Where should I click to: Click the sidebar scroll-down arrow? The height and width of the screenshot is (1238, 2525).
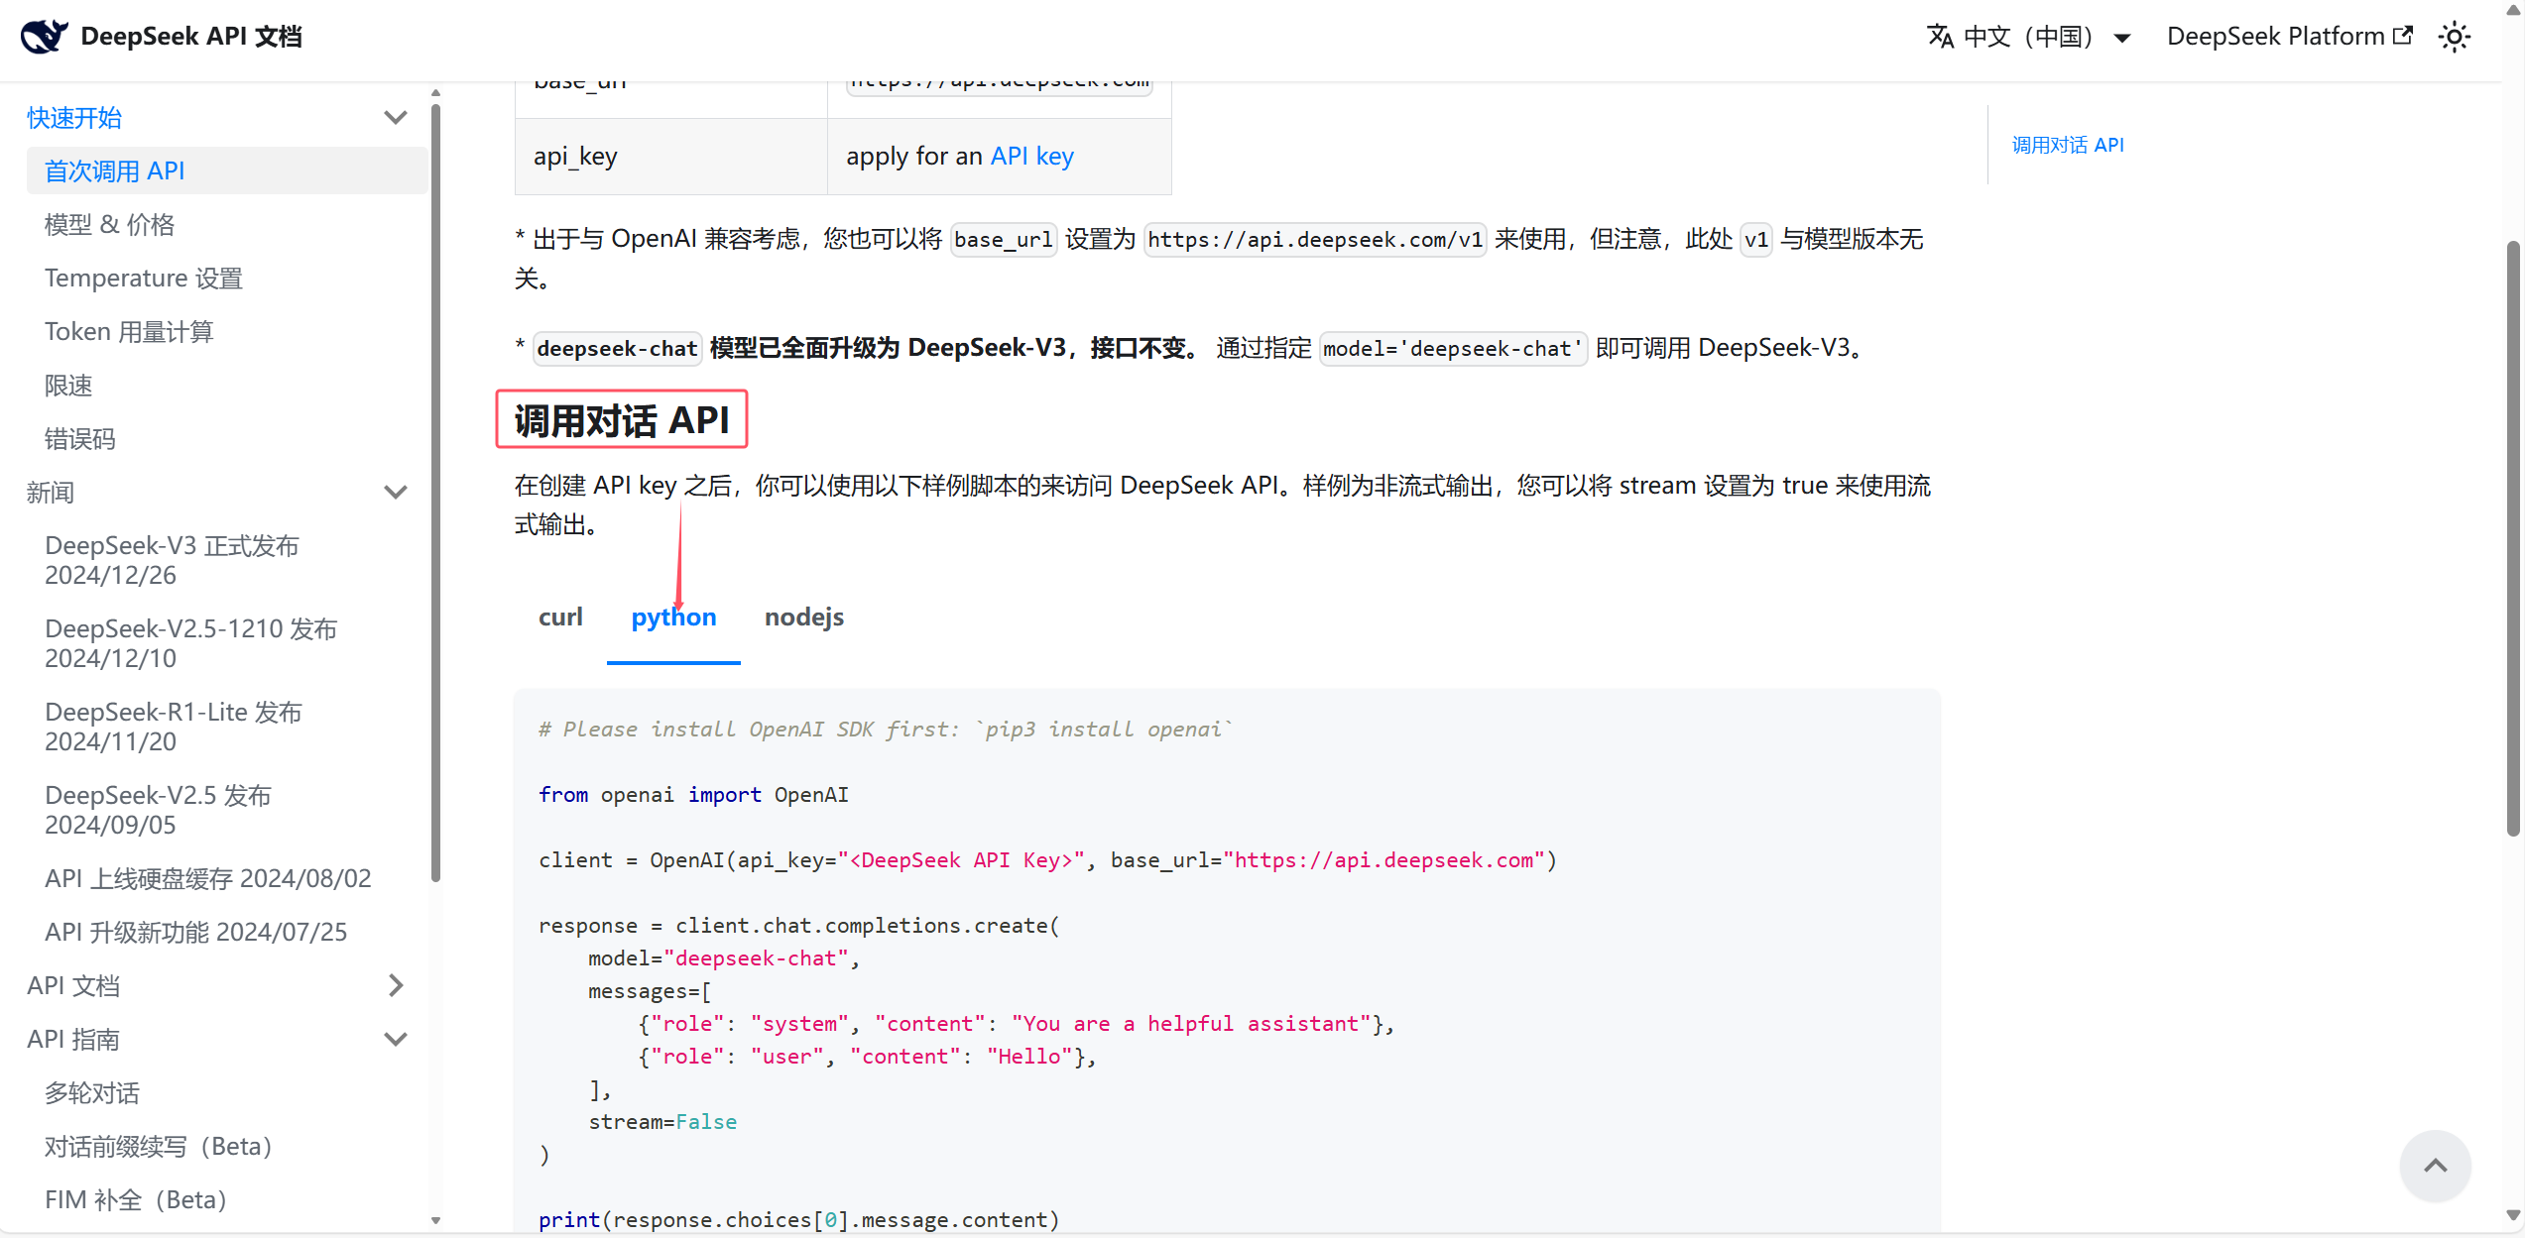tap(435, 1221)
